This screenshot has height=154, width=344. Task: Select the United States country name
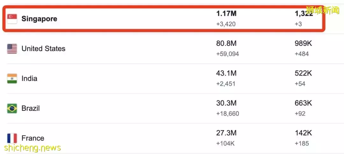pyautogui.click(x=43, y=49)
